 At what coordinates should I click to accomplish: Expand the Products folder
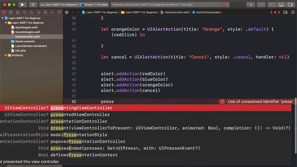click(x=6, y=55)
